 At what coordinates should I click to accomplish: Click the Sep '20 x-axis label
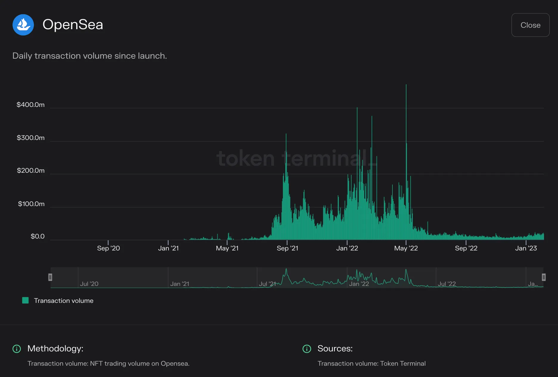108,248
